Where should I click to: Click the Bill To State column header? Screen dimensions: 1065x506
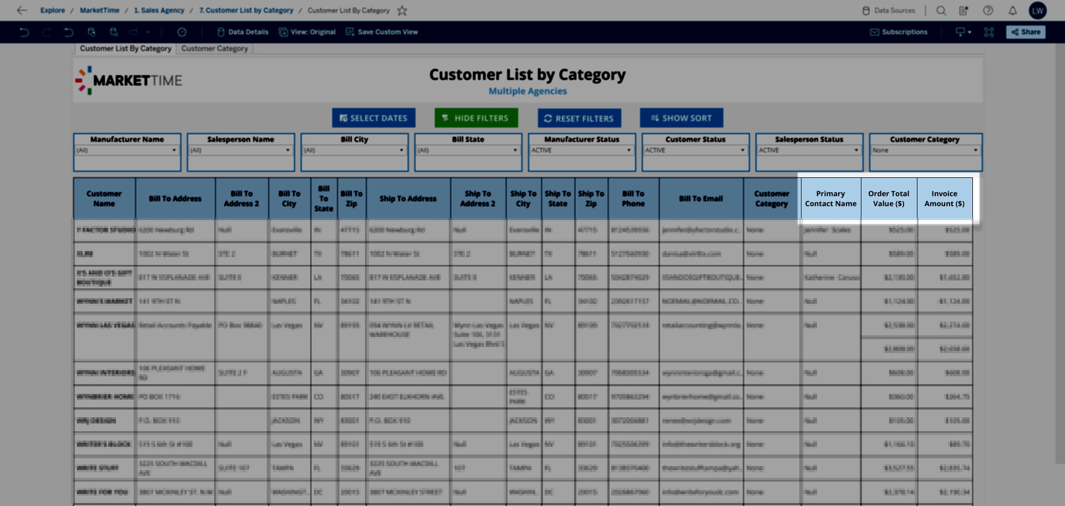(324, 198)
